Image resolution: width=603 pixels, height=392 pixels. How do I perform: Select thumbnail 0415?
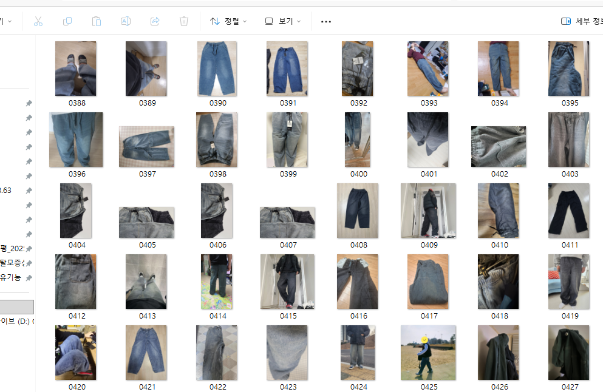coord(288,282)
